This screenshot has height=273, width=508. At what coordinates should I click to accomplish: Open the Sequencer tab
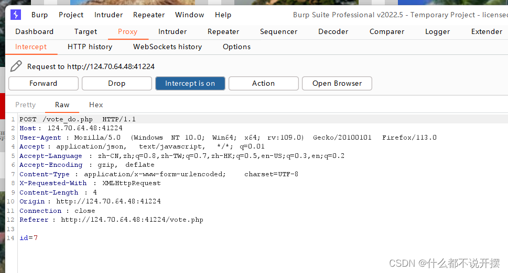pyautogui.click(x=278, y=32)
